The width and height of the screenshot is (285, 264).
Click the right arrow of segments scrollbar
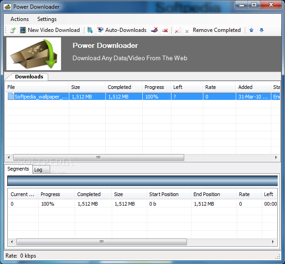pos(273,242)
